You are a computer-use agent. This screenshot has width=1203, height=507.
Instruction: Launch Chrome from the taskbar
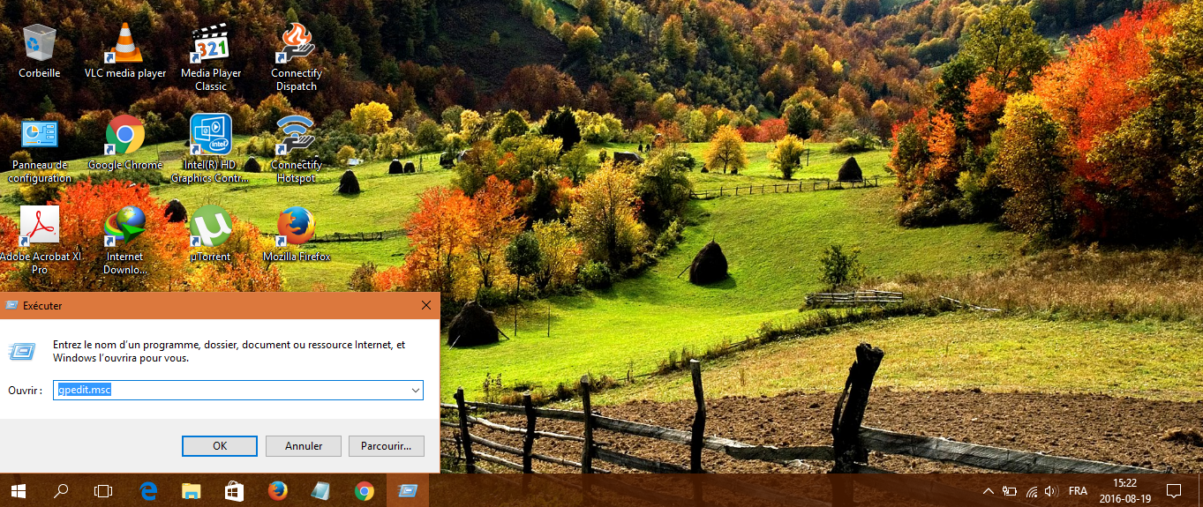point(364,491)
